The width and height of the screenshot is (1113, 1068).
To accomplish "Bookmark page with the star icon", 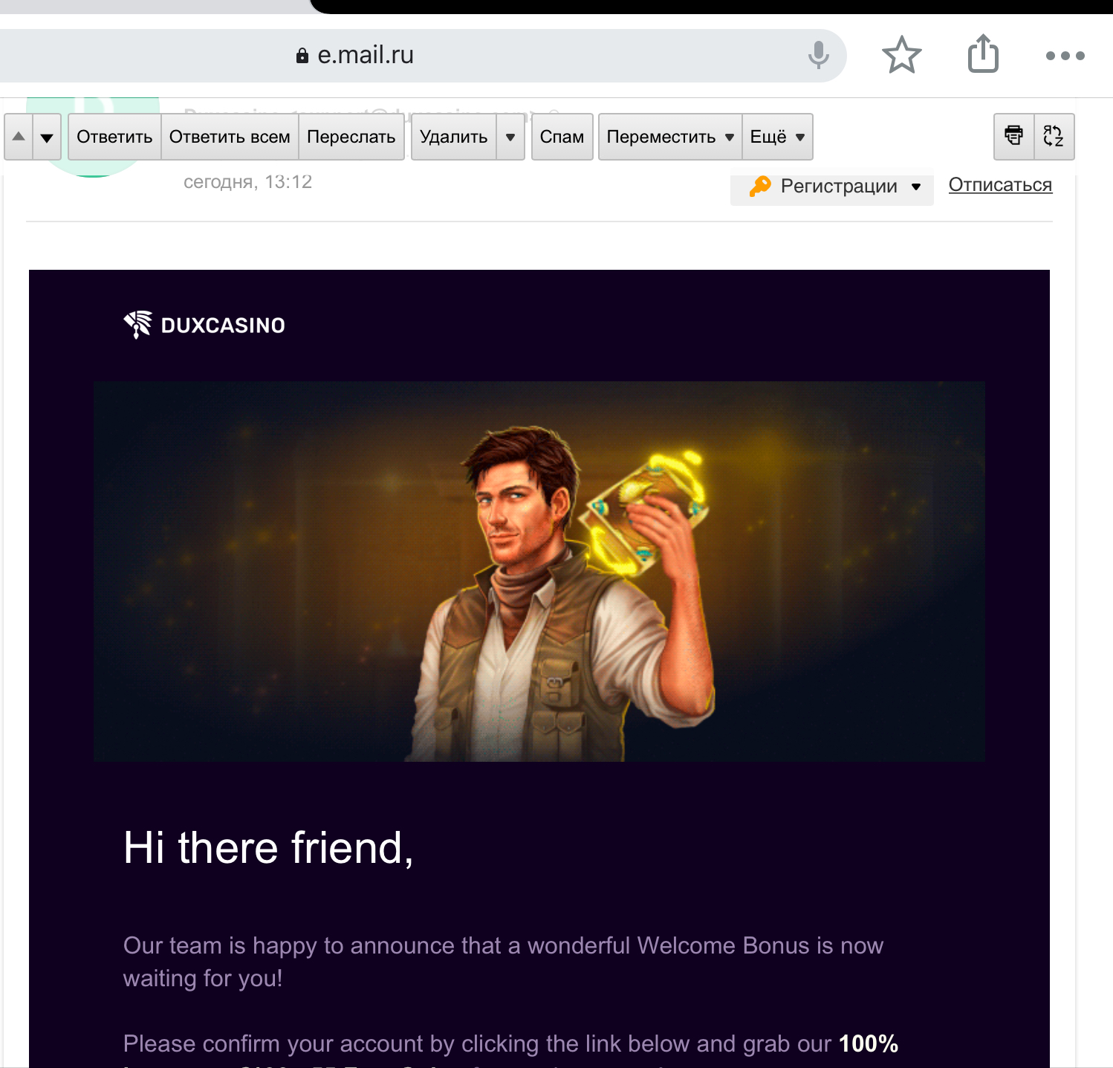I will click(901, 55).
